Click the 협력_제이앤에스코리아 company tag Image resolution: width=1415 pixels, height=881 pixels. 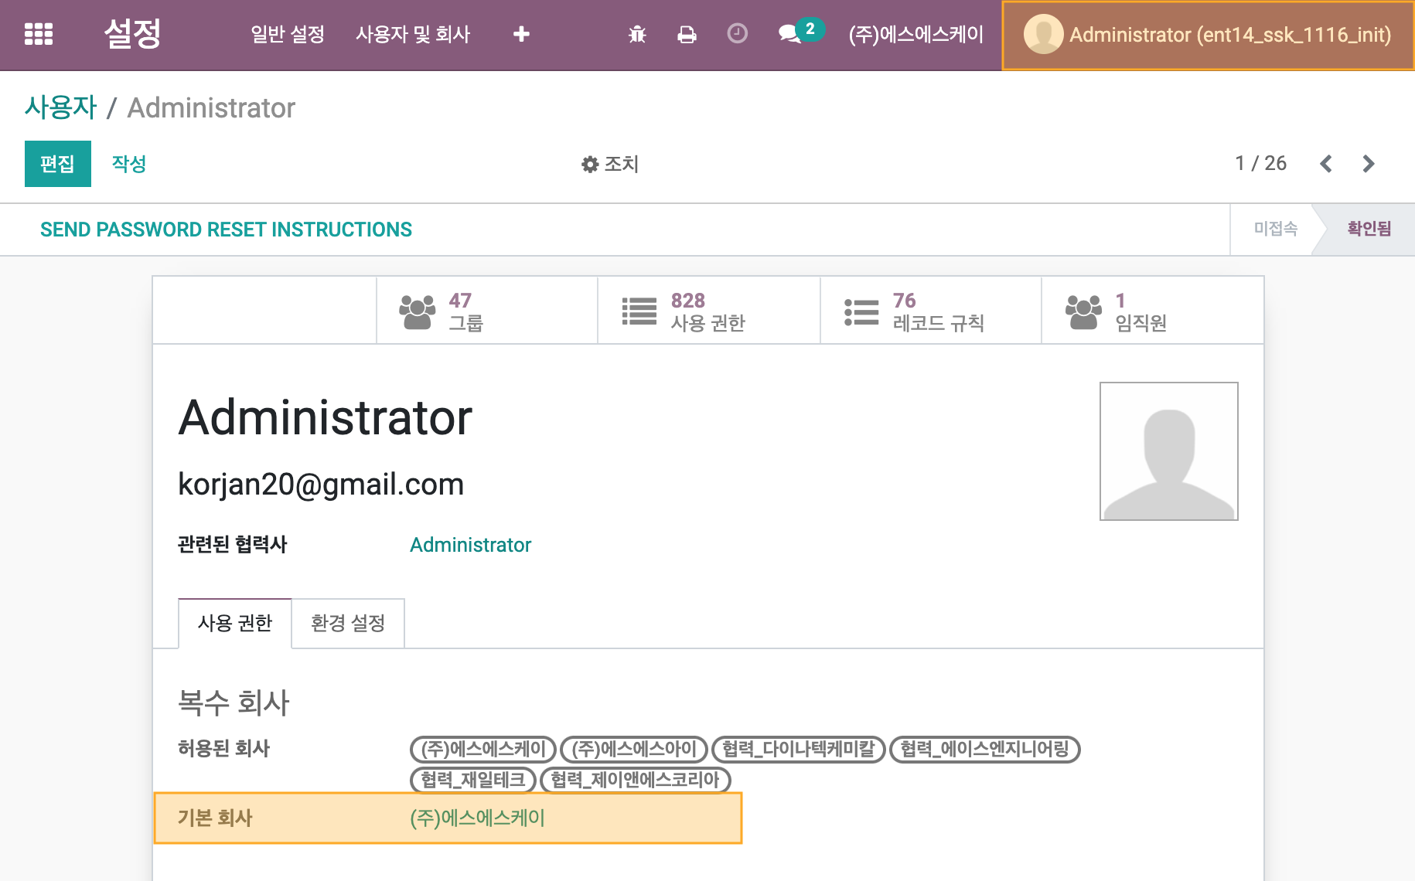pos(636,780)
